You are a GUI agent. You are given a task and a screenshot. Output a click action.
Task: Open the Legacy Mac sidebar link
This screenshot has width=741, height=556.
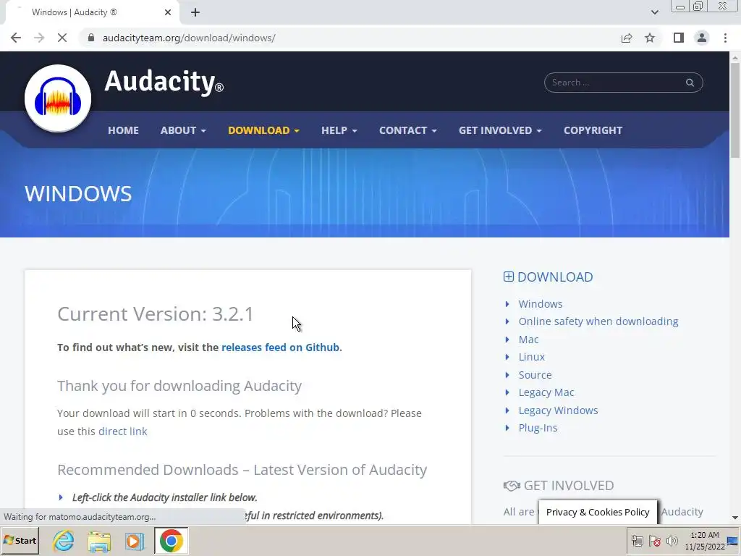coord(546,392)
